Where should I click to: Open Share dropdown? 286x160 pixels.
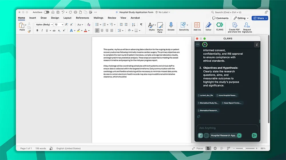tap(266, 18)
